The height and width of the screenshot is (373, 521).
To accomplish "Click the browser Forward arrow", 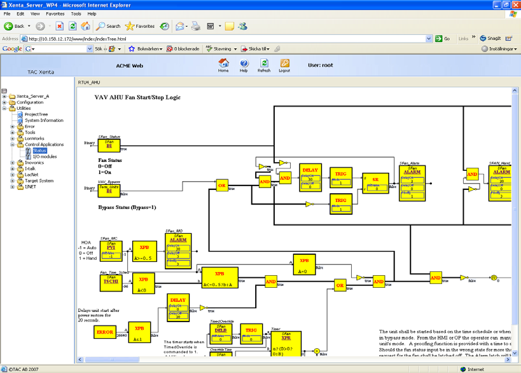I will (x=40, y=26).
